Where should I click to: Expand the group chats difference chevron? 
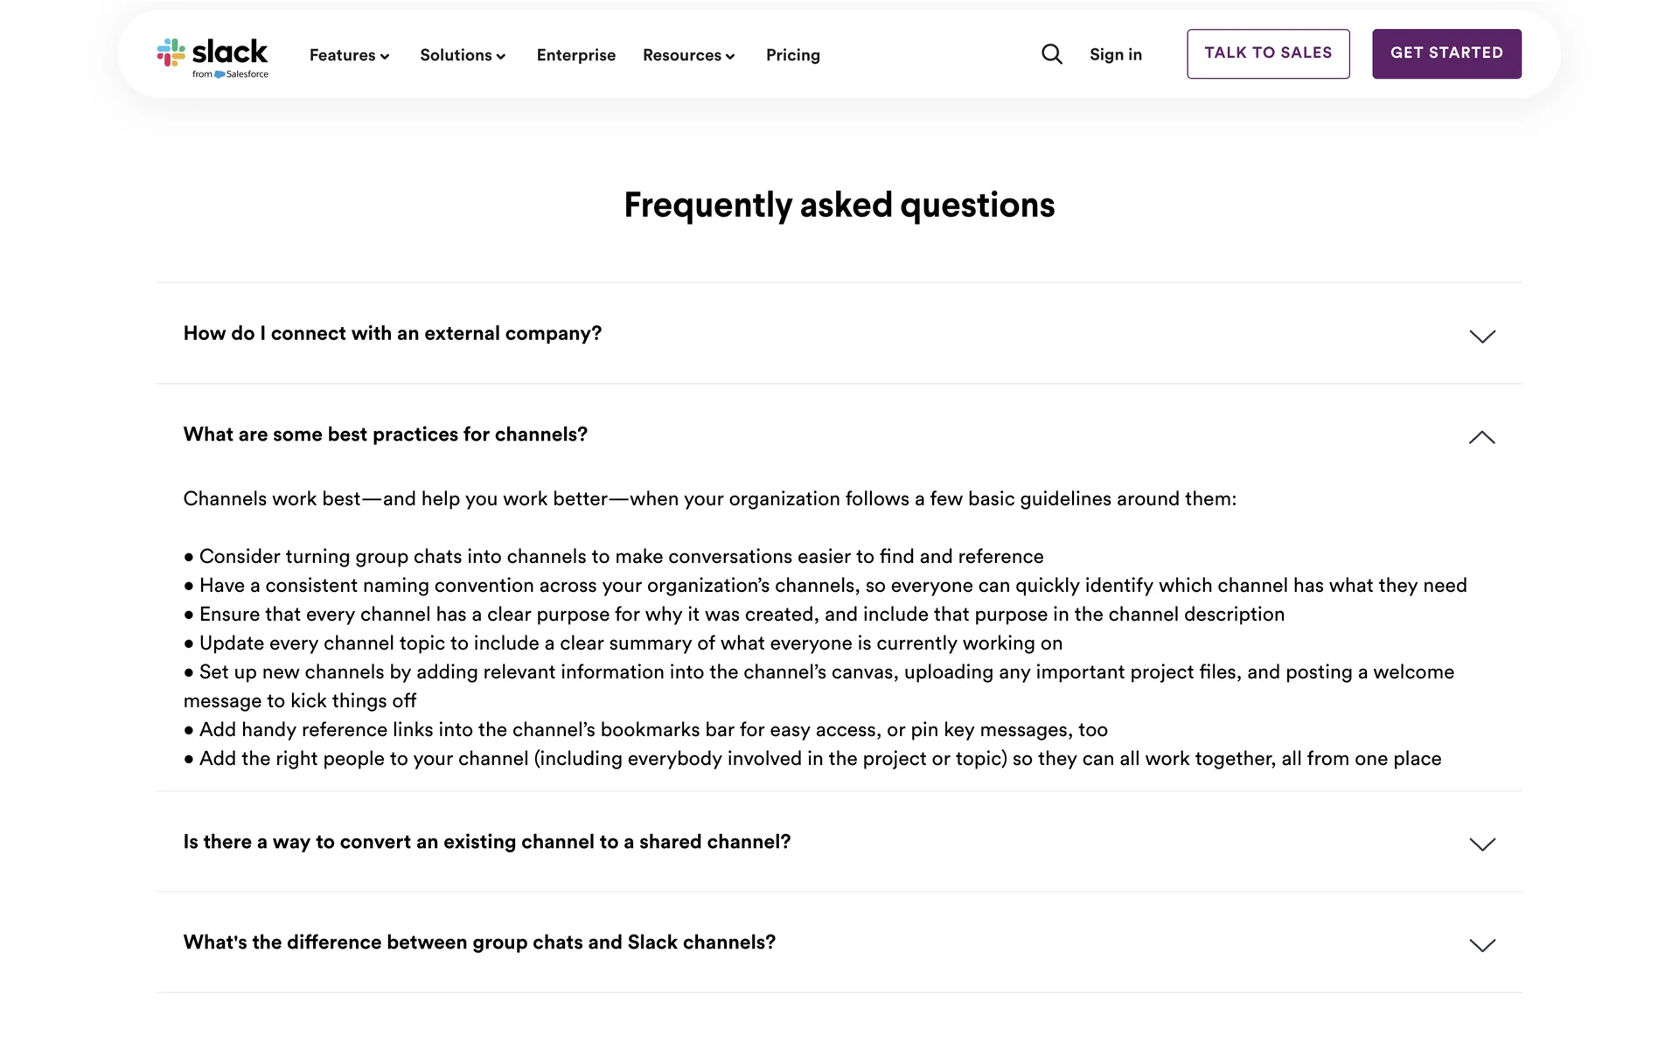pos(1482,945)
